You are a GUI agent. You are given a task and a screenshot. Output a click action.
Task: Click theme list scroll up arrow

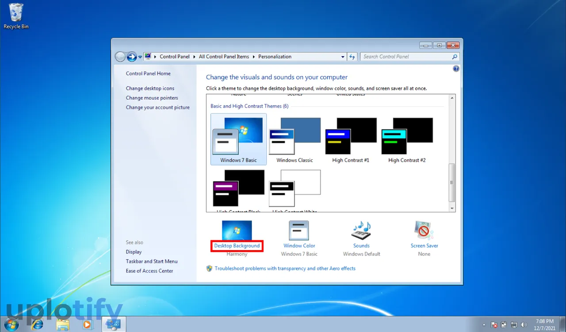click(452, 98)
